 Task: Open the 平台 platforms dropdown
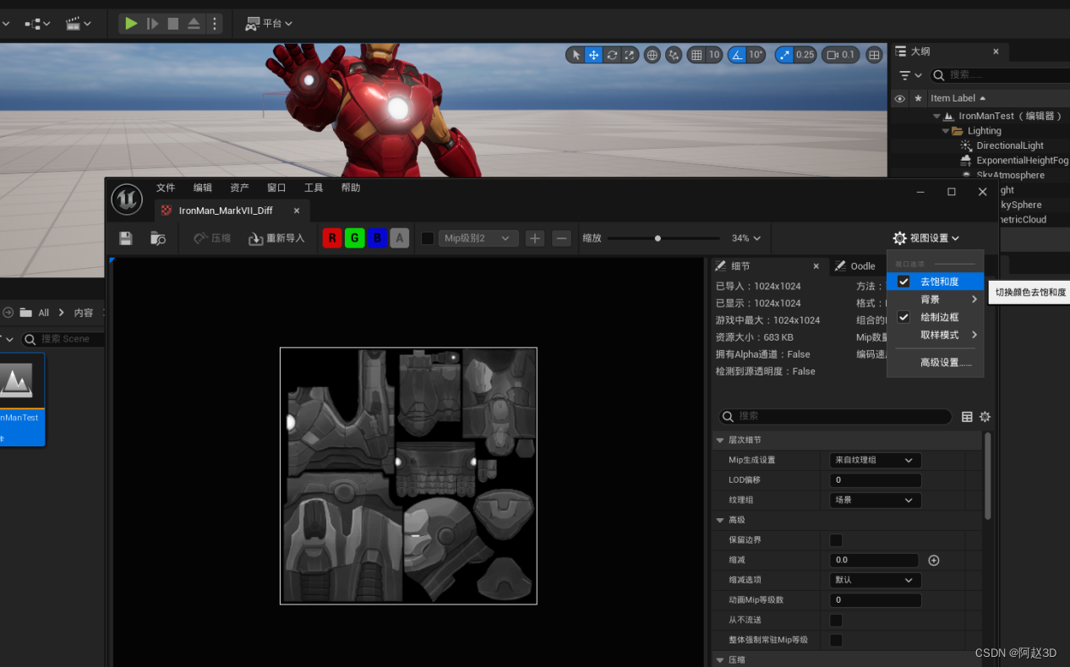tap(269, 24)
